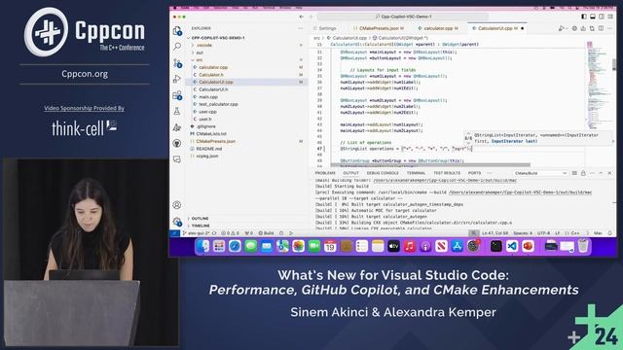The image size is (623, 350).
Task: Click the Split Editor icon in editor toolbar
Action: 601,28
